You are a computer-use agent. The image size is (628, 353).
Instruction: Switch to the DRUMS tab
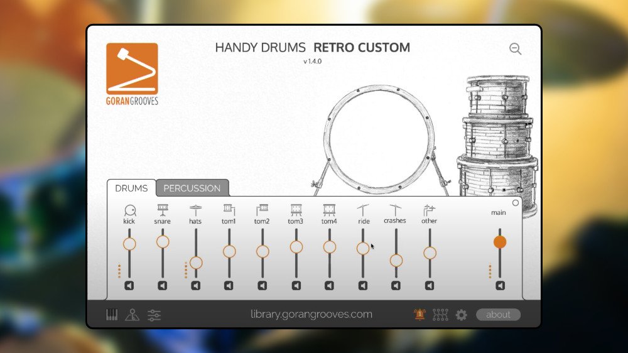pyautogui.click(x=131, y=188)
